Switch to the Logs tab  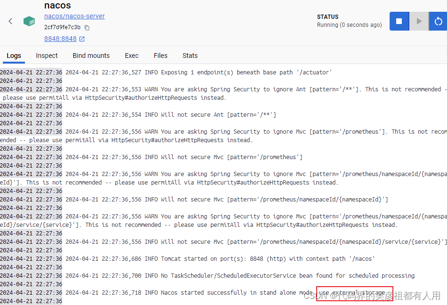pyautogui.click(x=14, y=56)
